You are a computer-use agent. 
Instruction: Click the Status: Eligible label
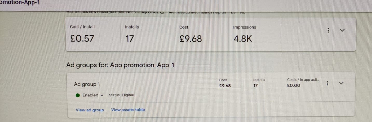coord(121,95)
